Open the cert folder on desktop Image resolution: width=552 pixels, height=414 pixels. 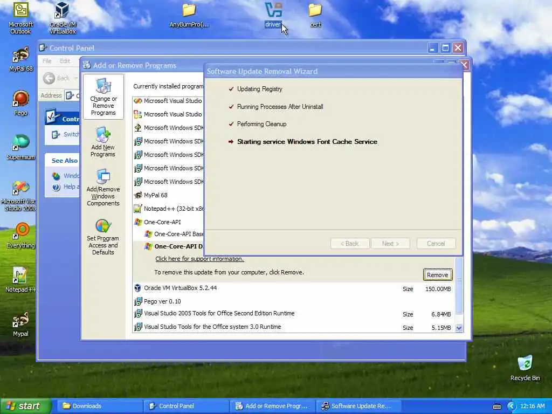[315, 16]
